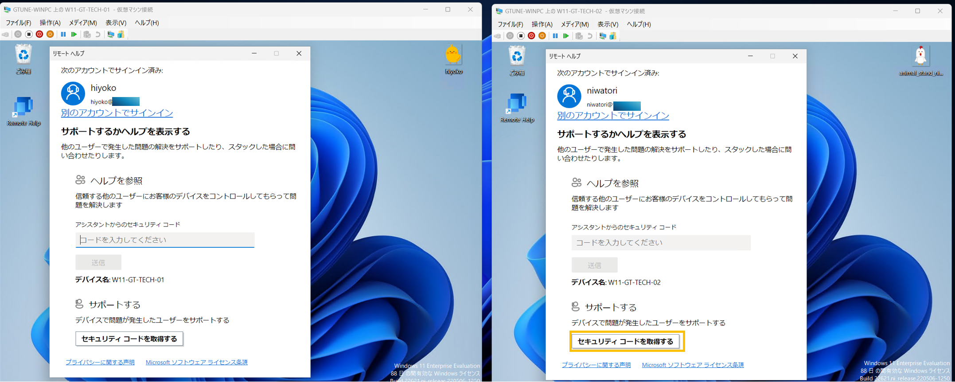Open 表示(V) menu in TECH-02 window
The width and height of the screenshot is (955, 382).
click(x=608, y=24)
